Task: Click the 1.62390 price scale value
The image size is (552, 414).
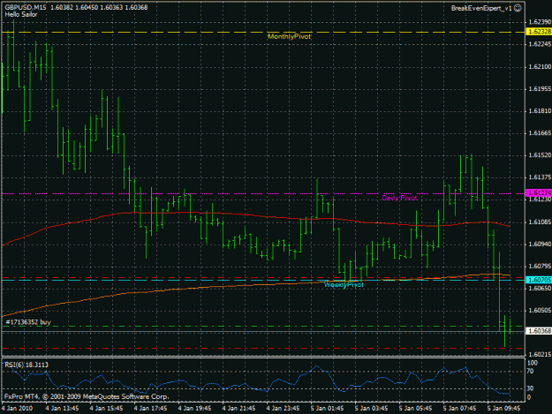Action: click(x=540, y=22)
